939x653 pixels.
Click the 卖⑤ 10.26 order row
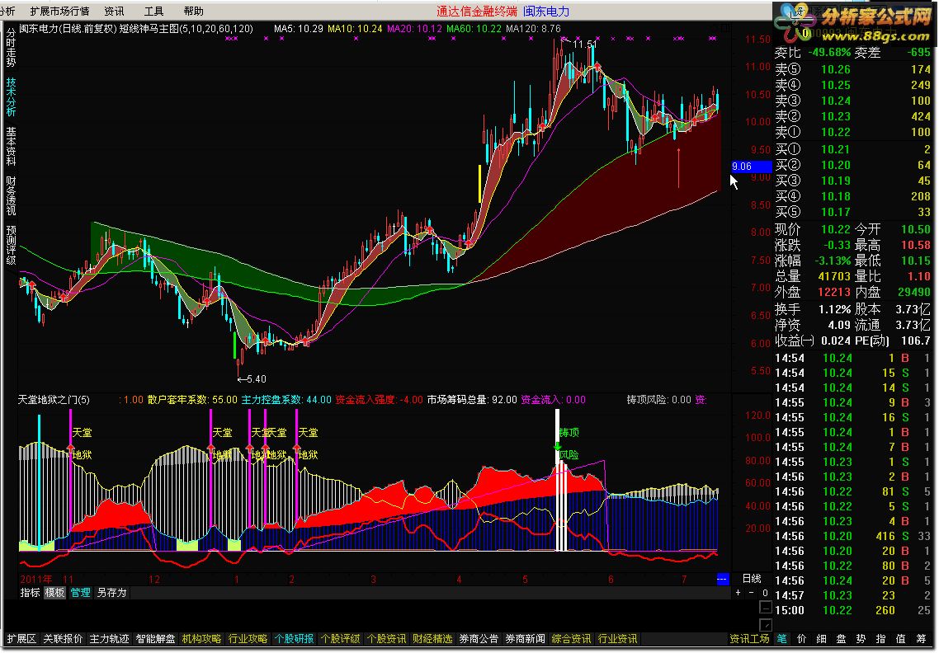pyautogui.click(x=852, y=69)
